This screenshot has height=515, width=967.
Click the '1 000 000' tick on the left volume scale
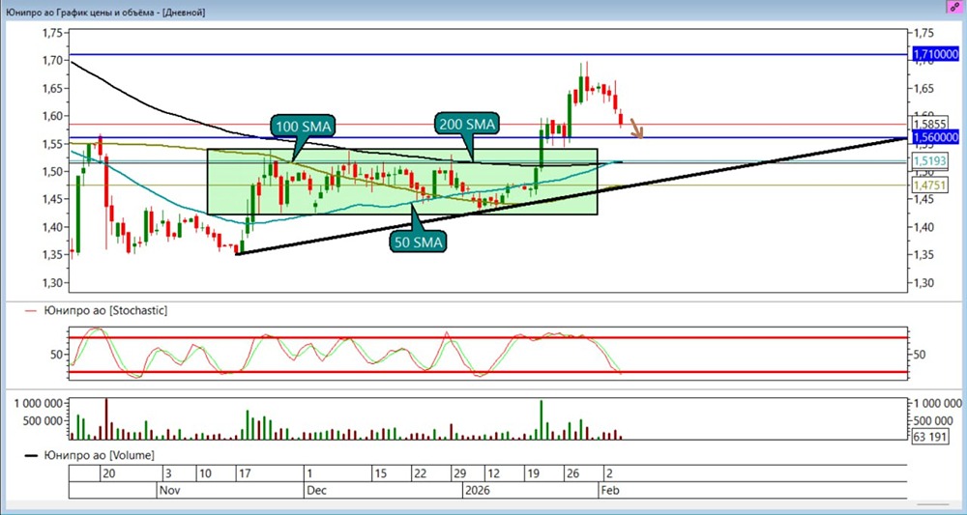[x=39, y=404]
